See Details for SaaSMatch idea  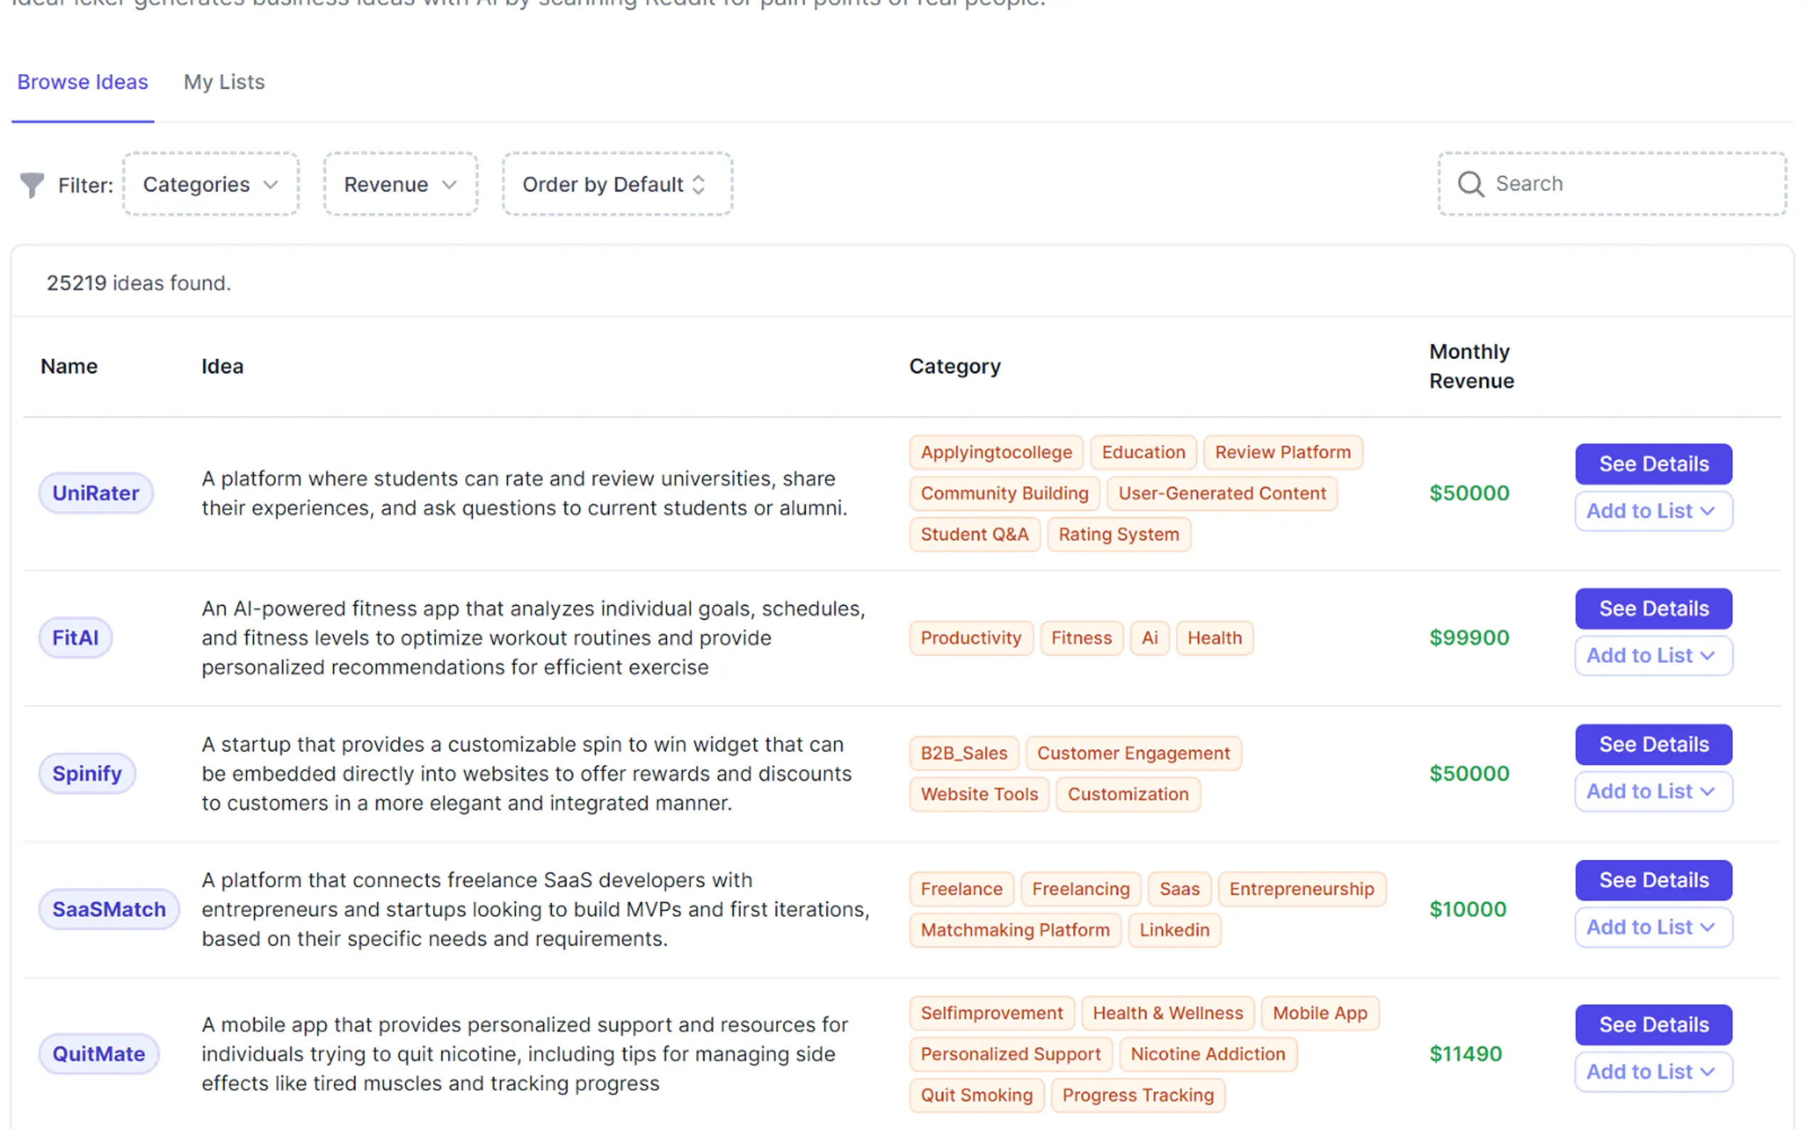[x=1653, y=880]
